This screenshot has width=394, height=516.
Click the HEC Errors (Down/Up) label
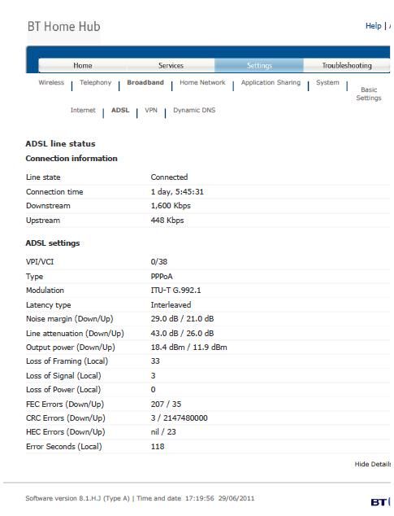click(x=66, y=431)
